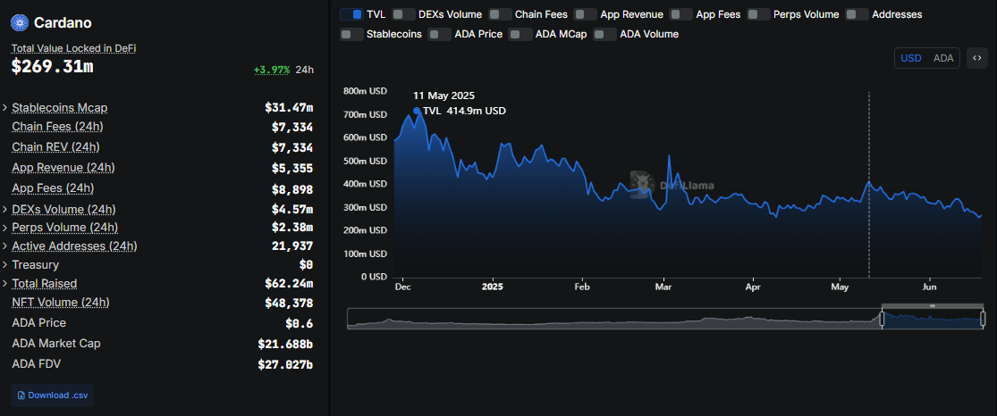997x416 pixels.
Task: Click the $27.027b ADA FDV value
Action: pos(285,364)
